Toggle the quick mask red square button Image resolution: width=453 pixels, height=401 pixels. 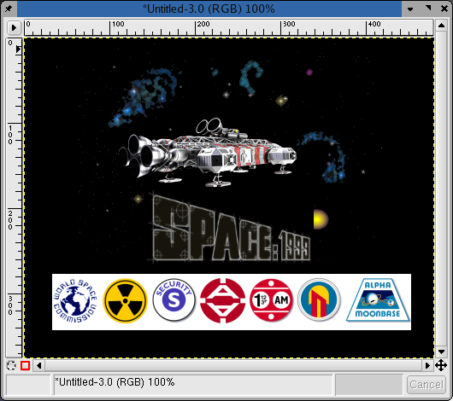coord(25,366)
